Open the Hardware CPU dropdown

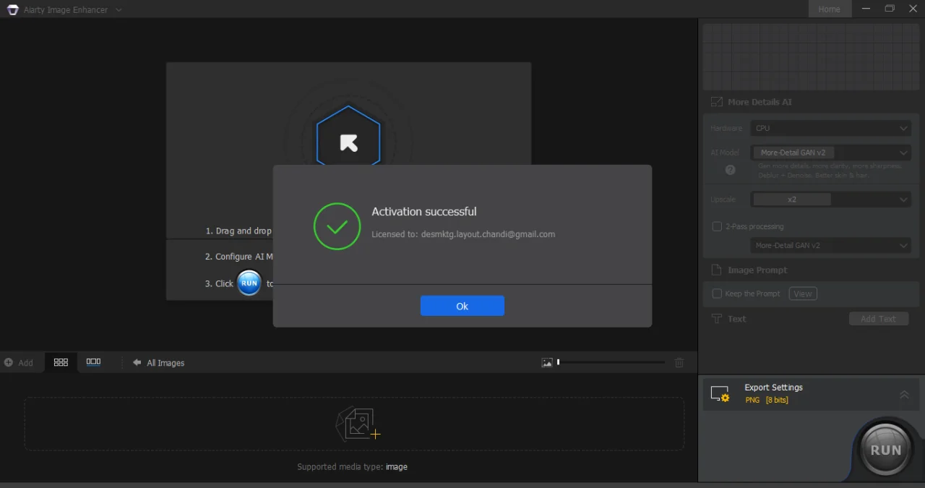(831, 128)
